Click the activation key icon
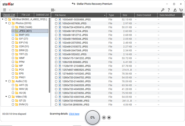 click(x=163, y=10)
